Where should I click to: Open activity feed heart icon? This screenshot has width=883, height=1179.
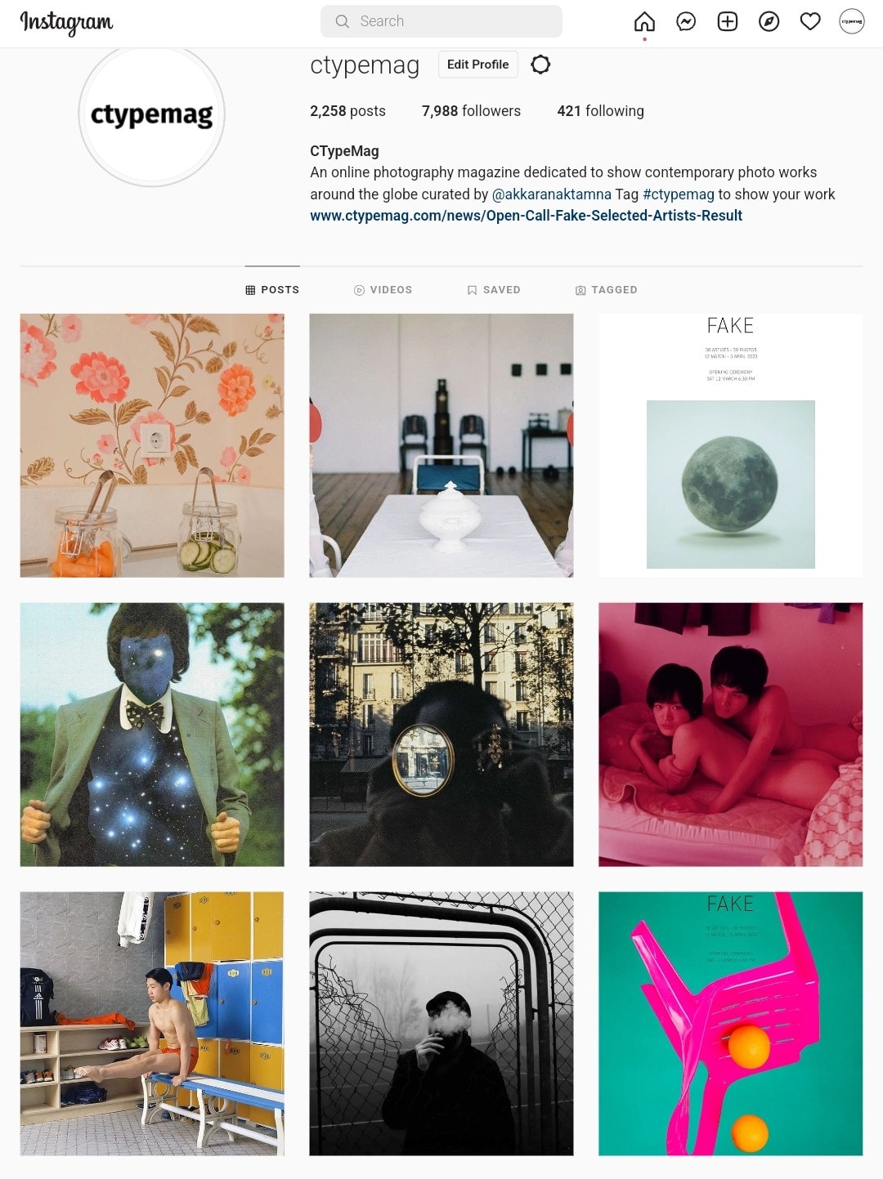pos(810,22)
